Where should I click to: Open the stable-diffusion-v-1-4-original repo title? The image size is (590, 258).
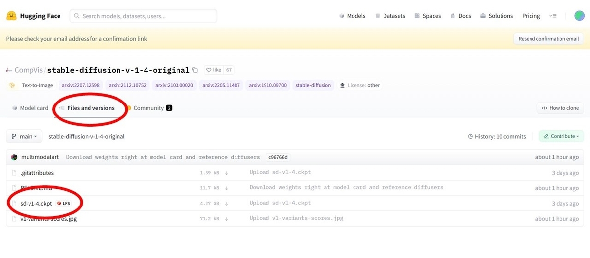[118, 70]
